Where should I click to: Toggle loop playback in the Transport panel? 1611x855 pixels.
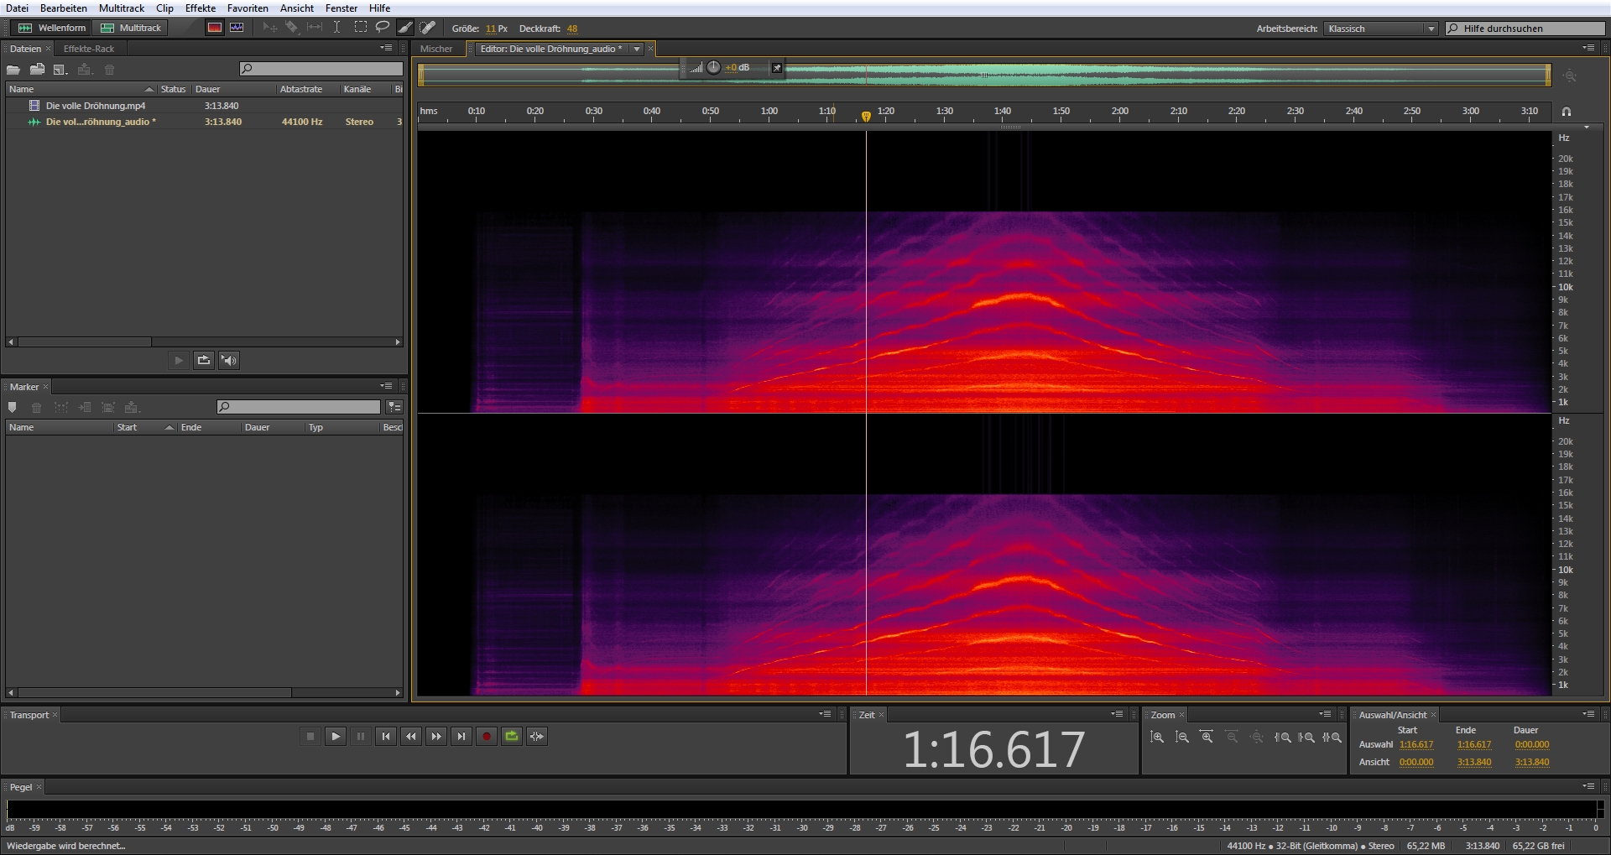pyautogui.click(x=512, y=737)
